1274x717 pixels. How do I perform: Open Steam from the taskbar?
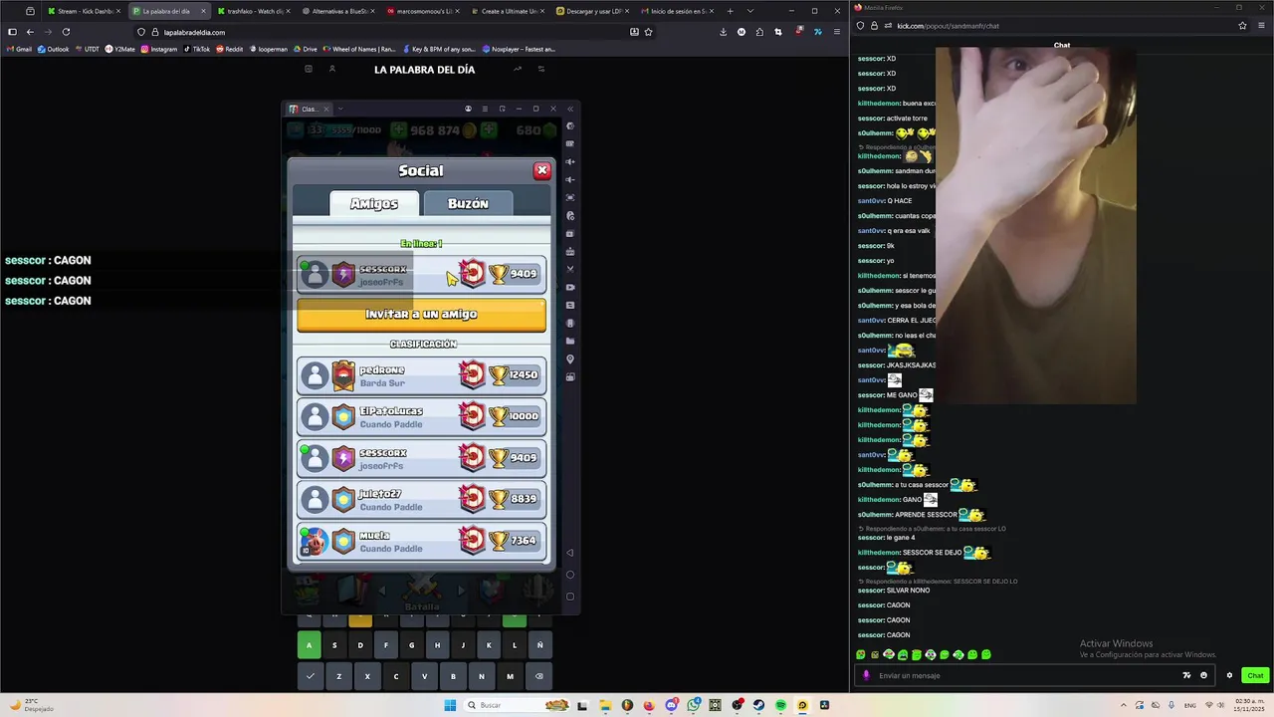758,705
